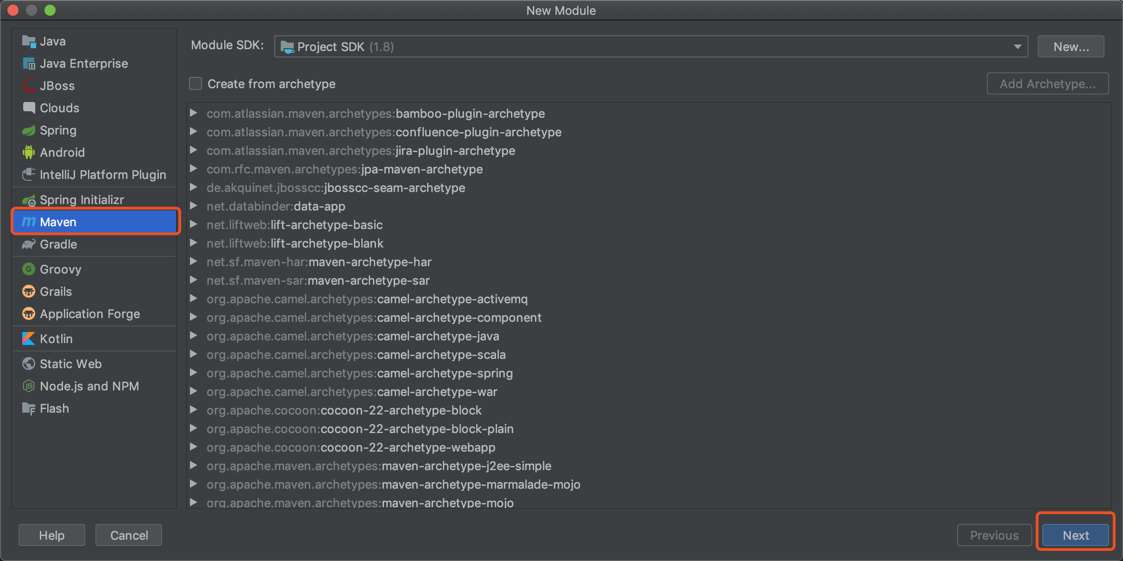Choose Java Enterprise module type
The image size is (1123, 561).
tap(83, 64)
